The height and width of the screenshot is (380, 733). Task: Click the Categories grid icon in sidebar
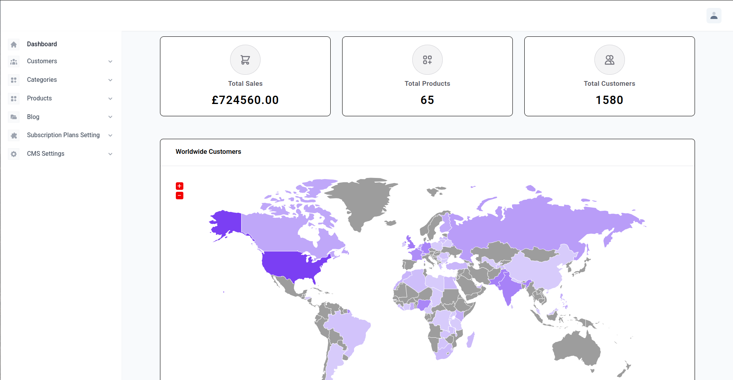[14, 80]
